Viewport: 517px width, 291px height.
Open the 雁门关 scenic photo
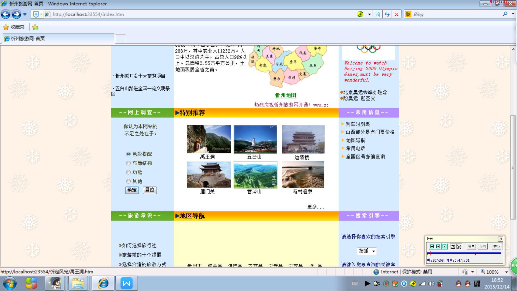(x=209, y=174)
